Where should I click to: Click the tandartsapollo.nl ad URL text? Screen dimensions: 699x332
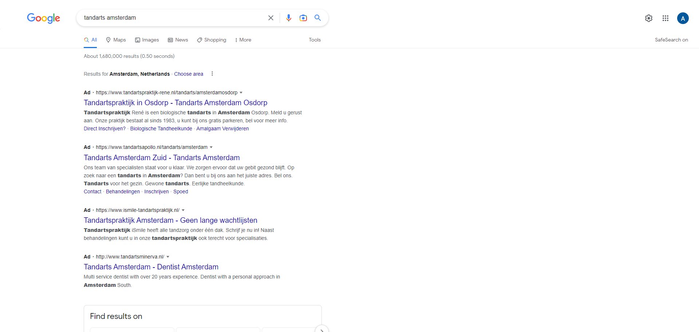pos(152,147)
